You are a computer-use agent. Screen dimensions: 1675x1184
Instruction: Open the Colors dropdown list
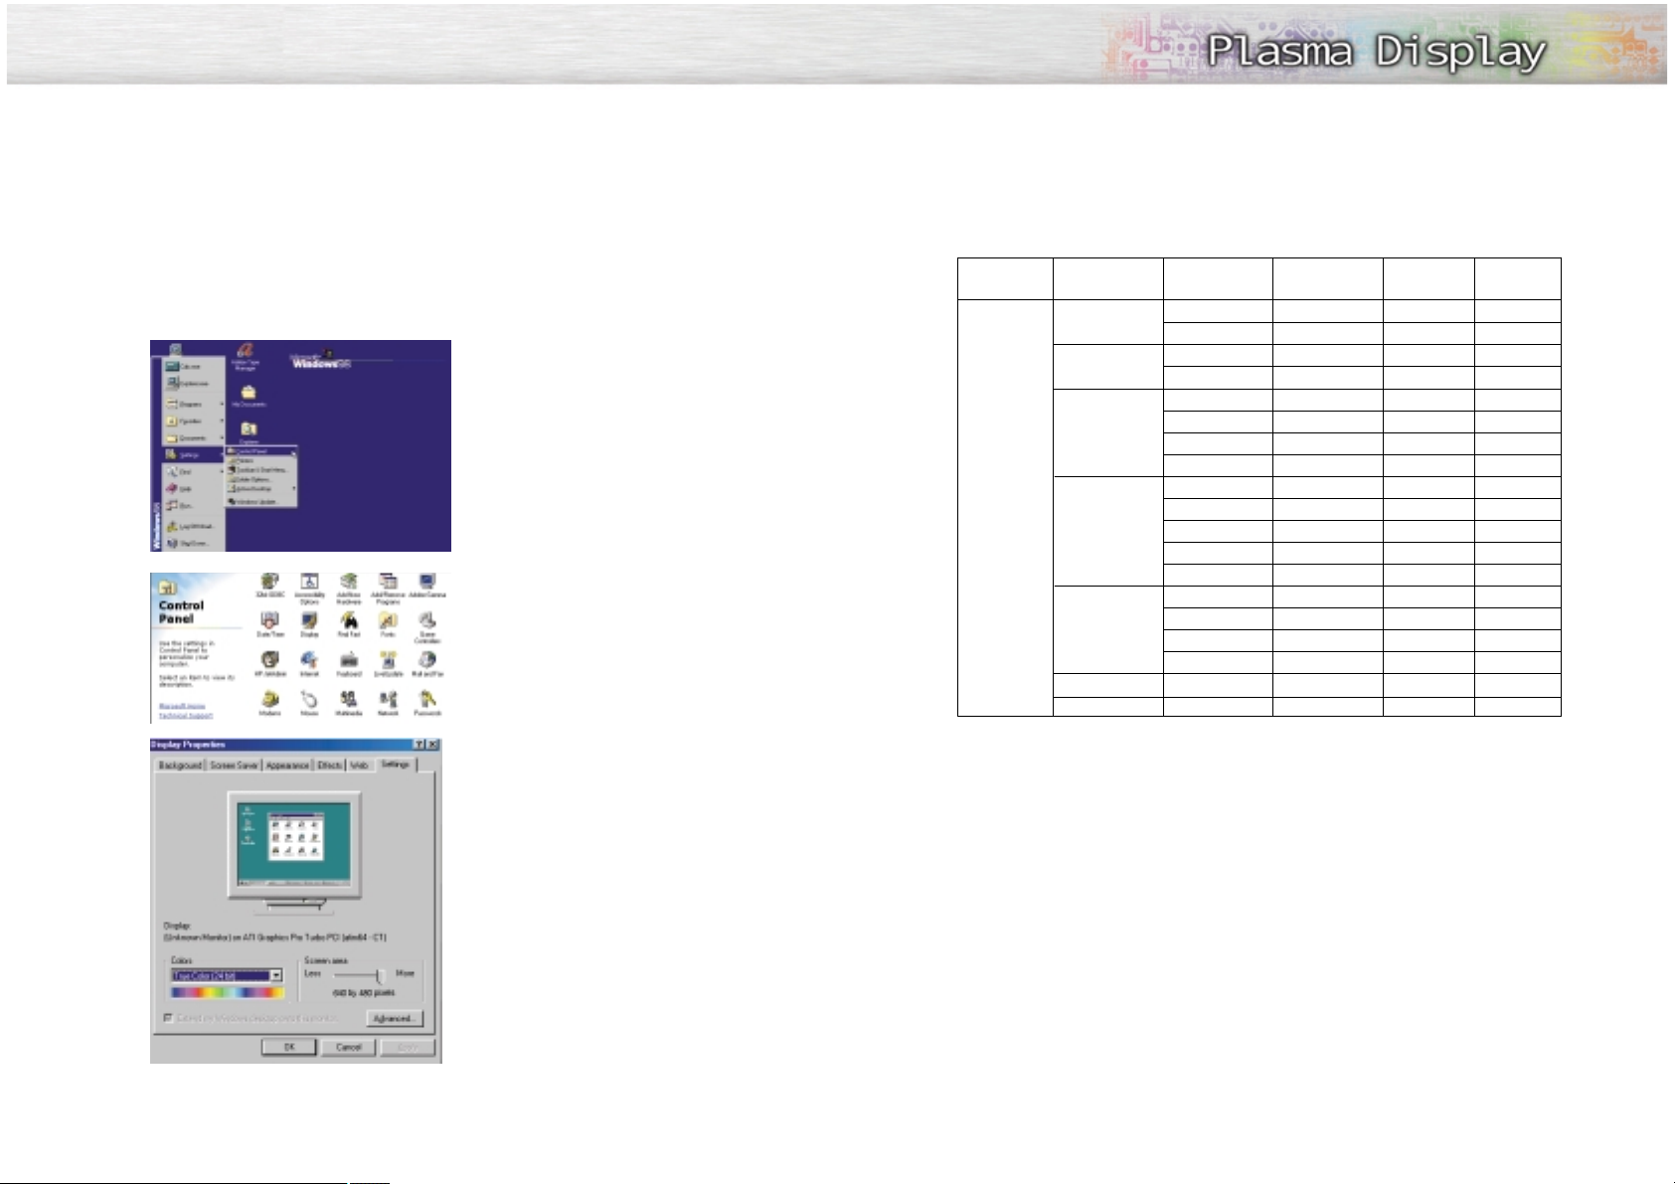(x=276, y=976)
